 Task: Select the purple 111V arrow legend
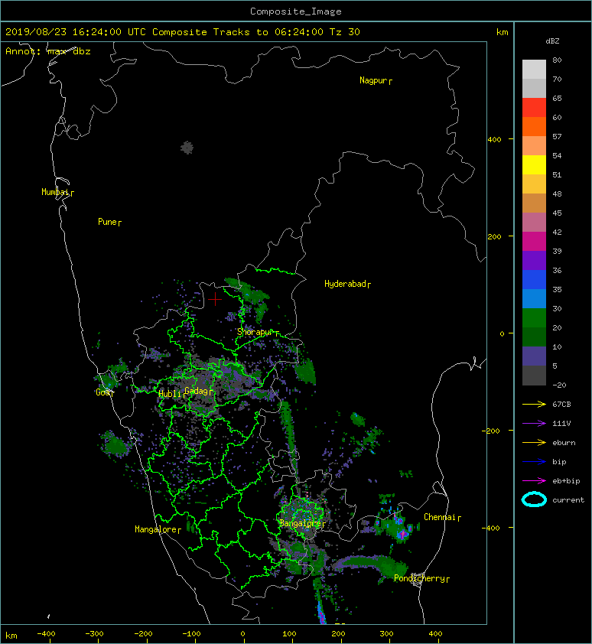point(534,423)
